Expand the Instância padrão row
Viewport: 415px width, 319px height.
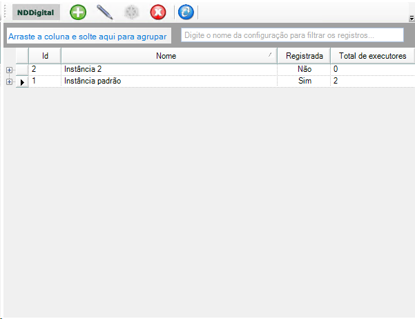9,81
